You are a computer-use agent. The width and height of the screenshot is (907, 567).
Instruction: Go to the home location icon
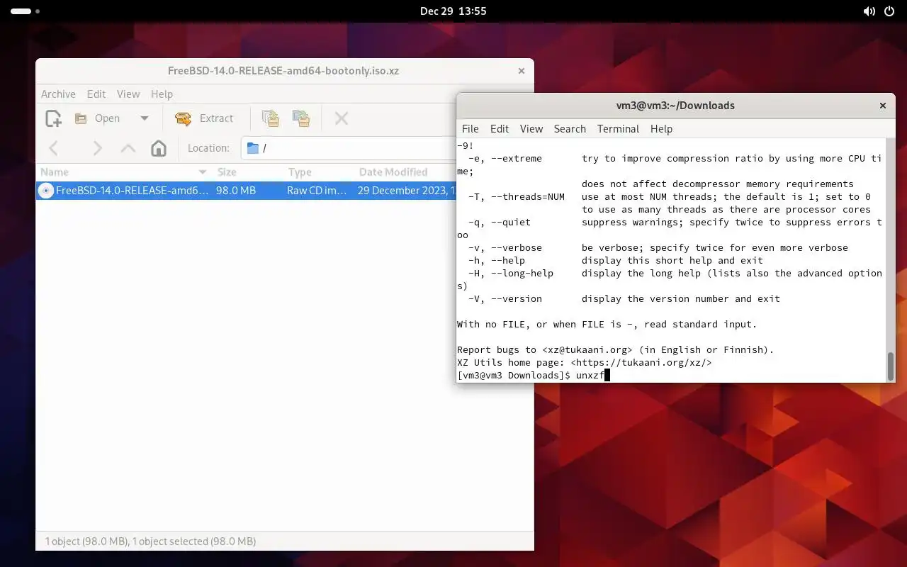pyautogui.click(x=159, y=148)
